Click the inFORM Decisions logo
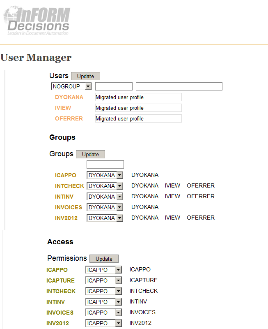The width and height of the screenshot is (268, 329). [x=37, y=21]
